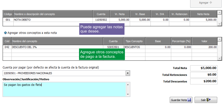The image size is (224, 109).
Task: Click the Total Descuentos value field
Action: pos(204,81)
